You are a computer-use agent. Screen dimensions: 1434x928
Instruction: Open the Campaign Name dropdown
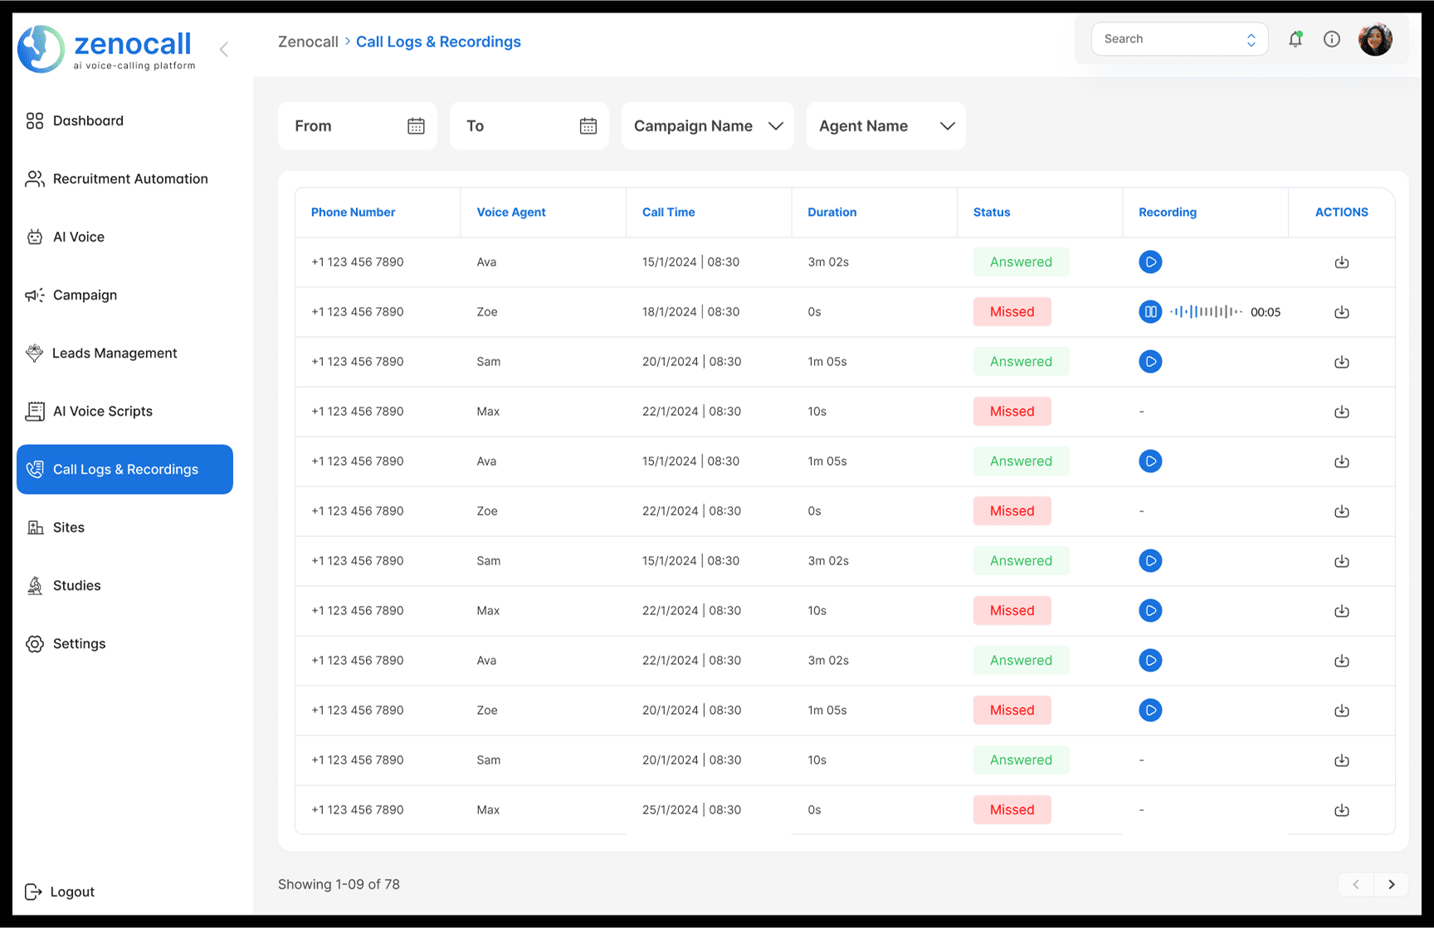click(706, 125)
